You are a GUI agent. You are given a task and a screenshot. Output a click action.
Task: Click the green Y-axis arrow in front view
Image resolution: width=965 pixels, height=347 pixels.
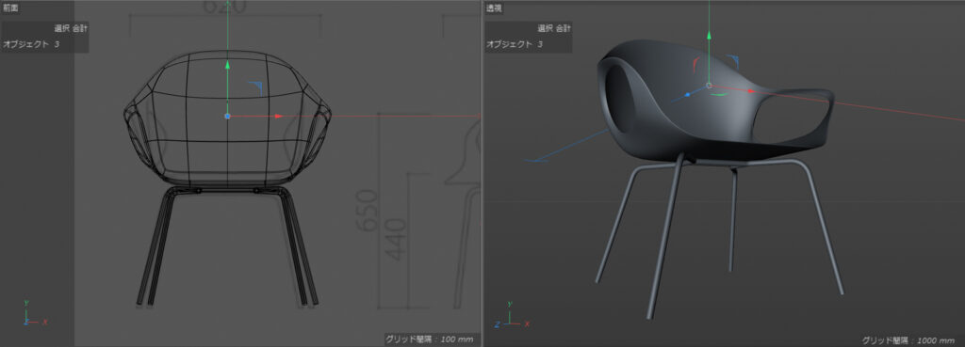click(228, 65)
